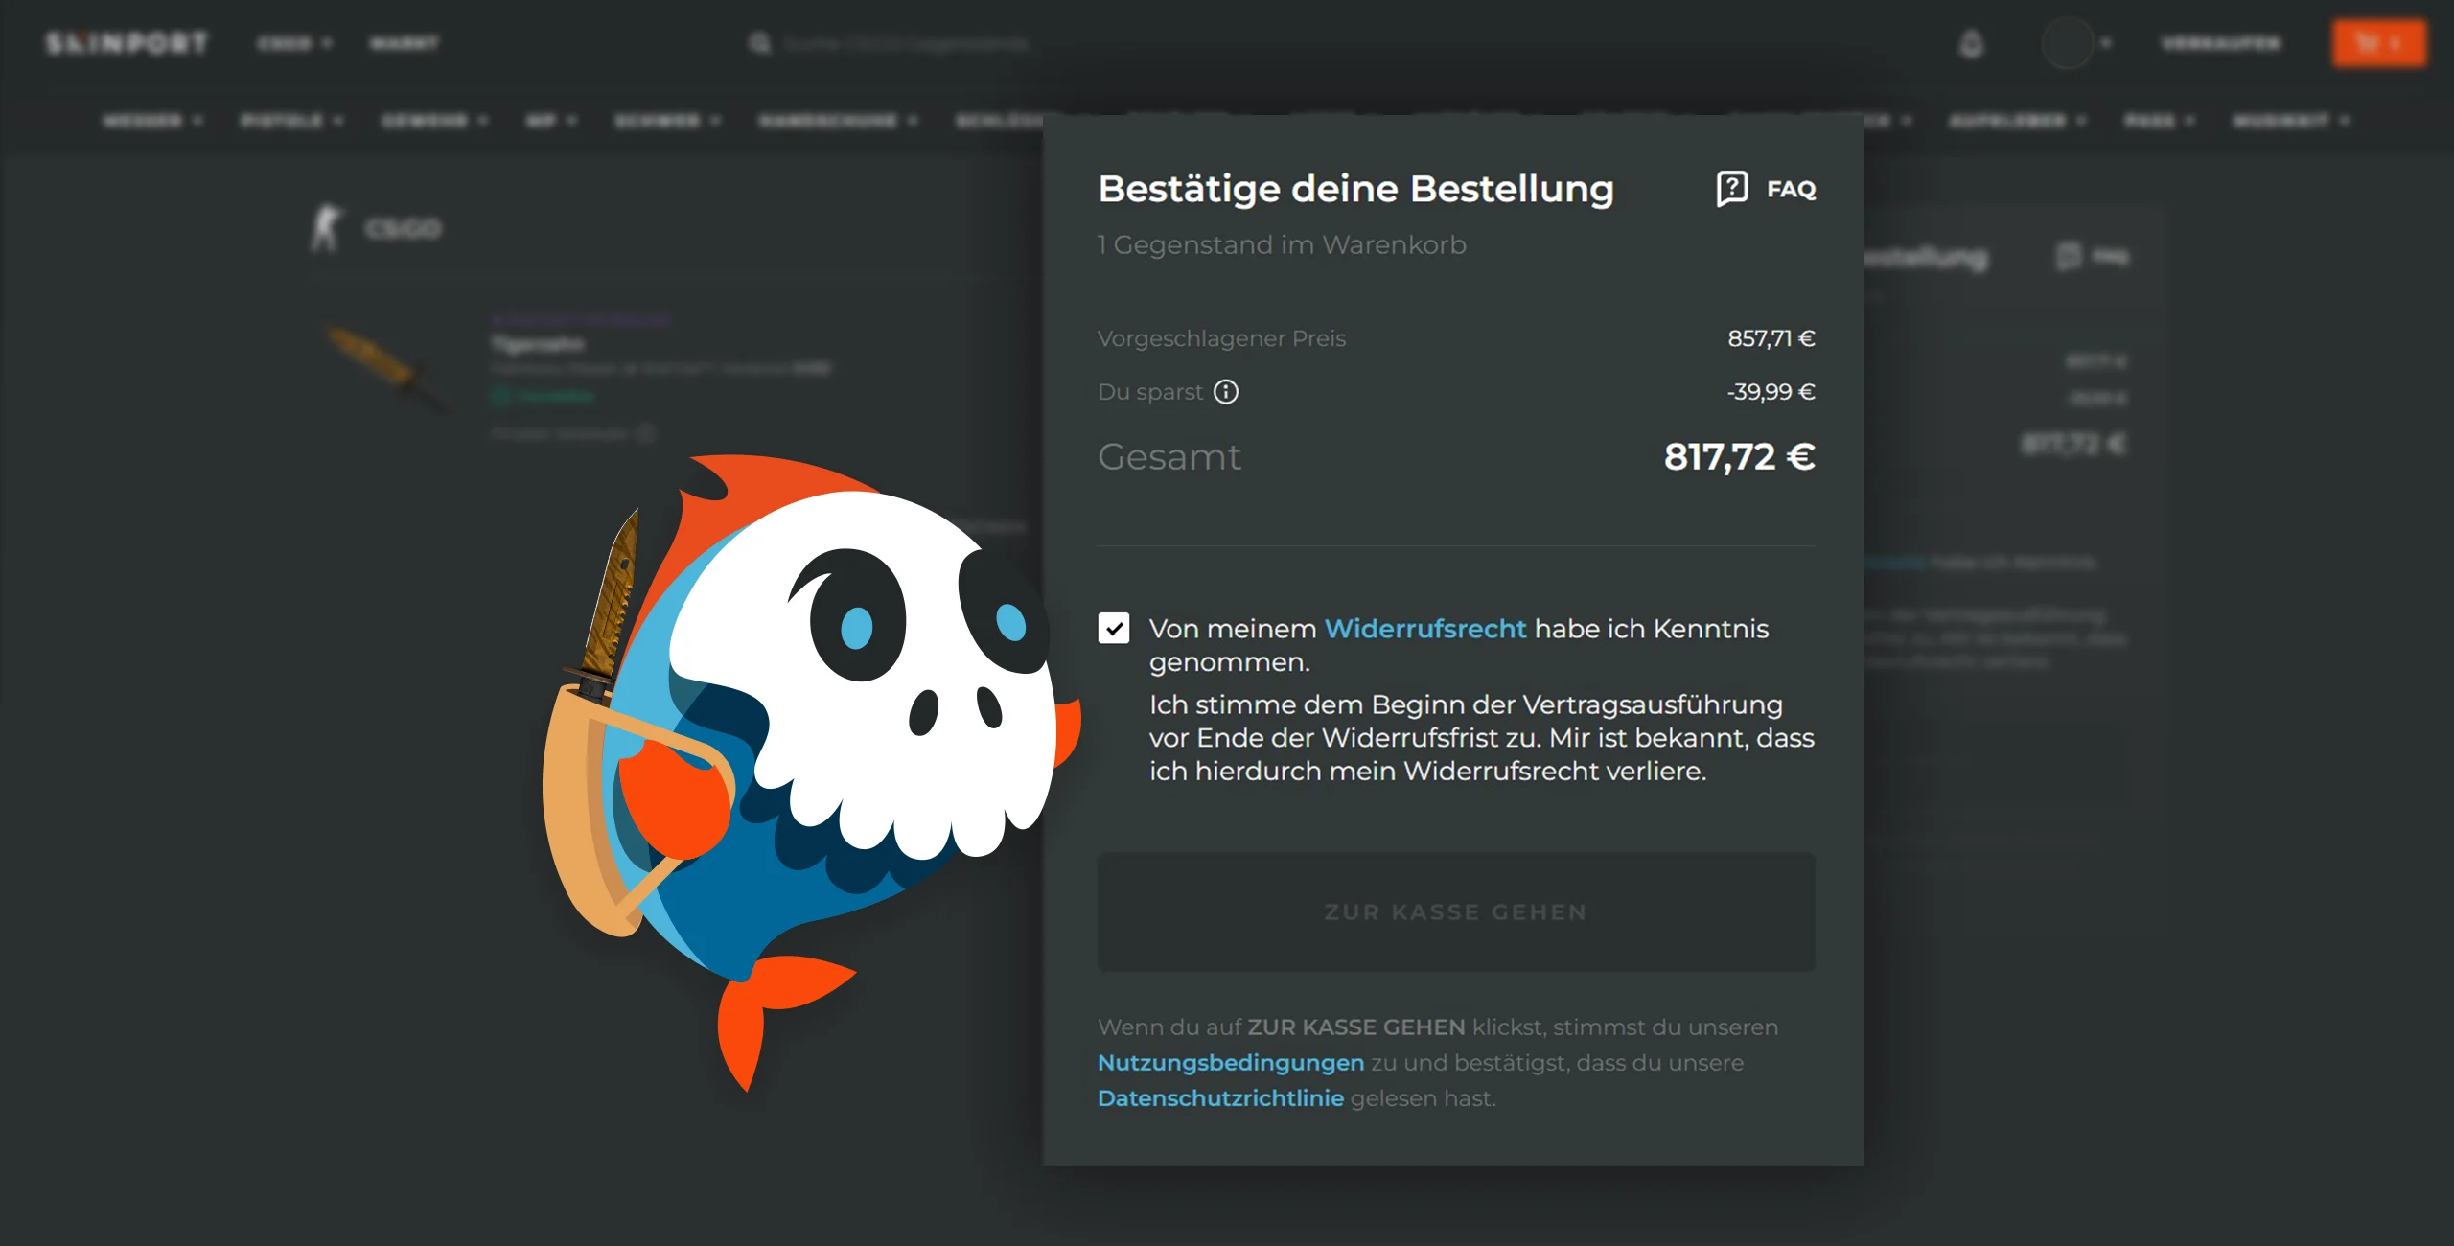
Task: Click the search magnifier icon in header
Action: click(x=759, y=43)
